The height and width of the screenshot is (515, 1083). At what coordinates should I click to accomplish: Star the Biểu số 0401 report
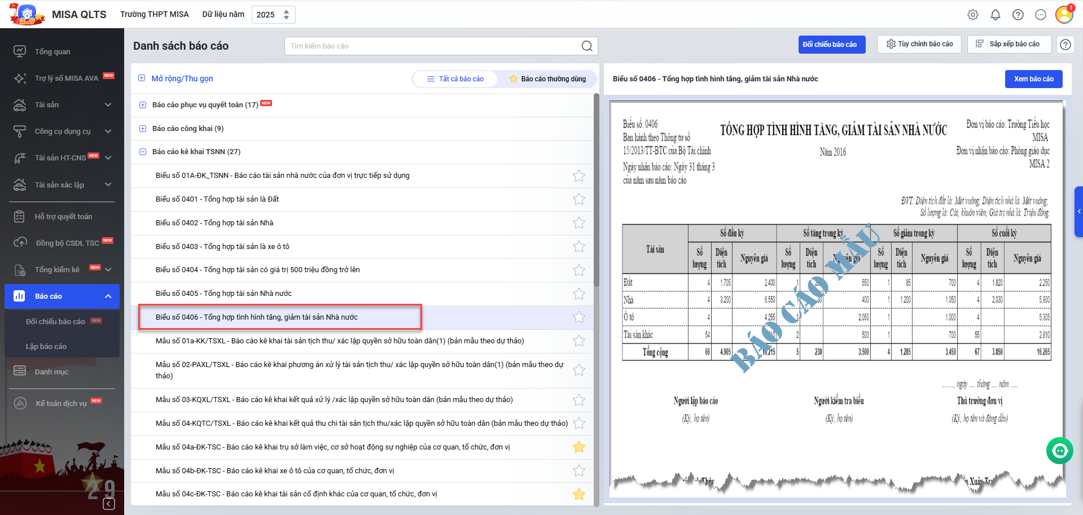click(x=578, y=199)
